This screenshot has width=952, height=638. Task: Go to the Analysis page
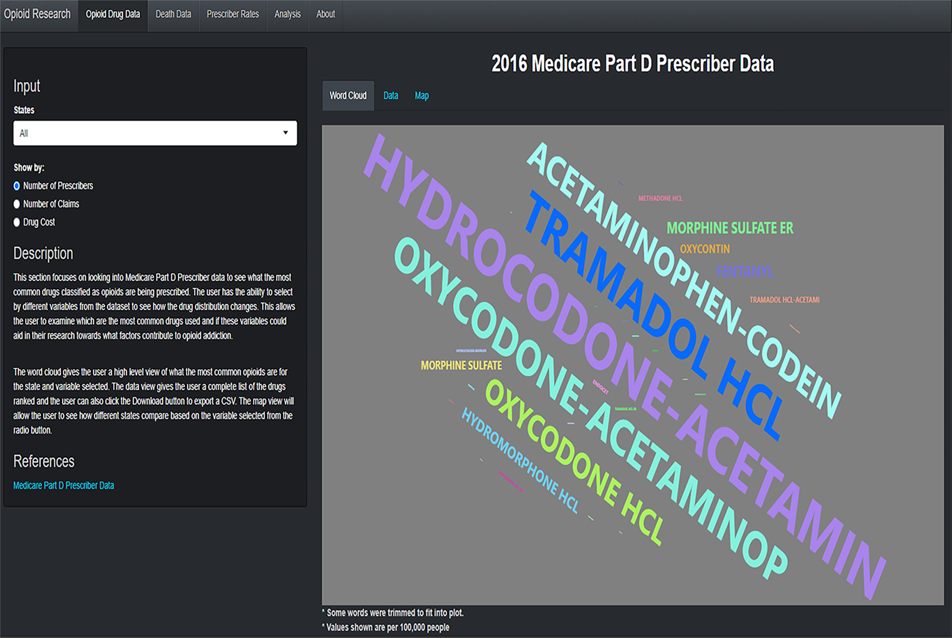[287, 15]
